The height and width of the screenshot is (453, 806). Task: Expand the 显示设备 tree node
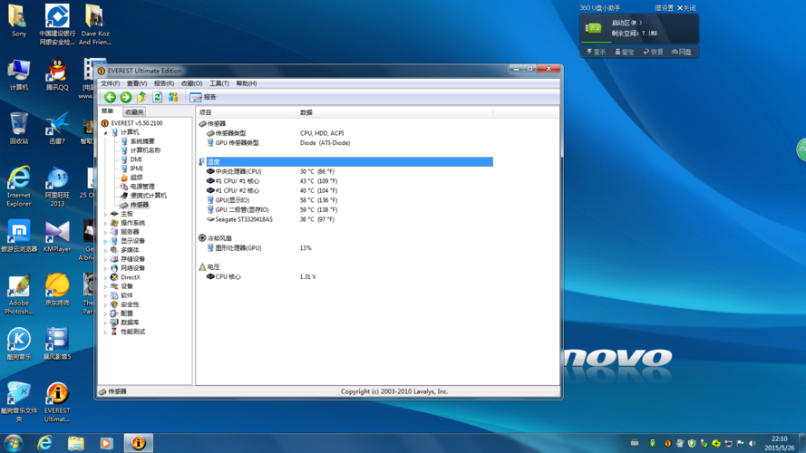pos(106,241)
